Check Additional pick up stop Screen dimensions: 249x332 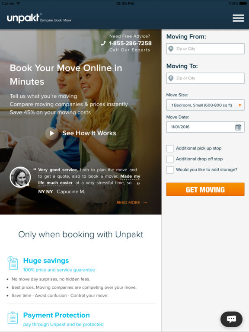pyautogui.click(x=170, y=148)
